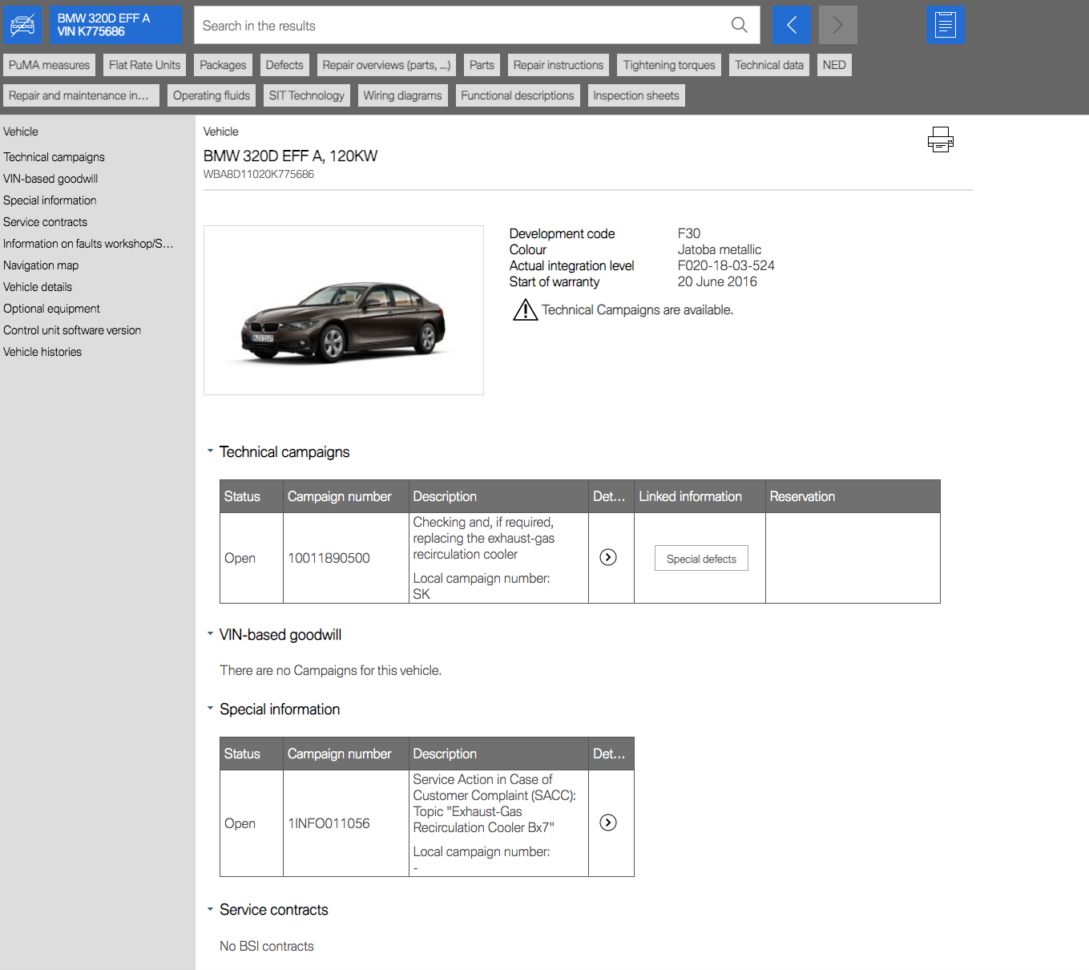Image resolution: width=1089 pixels, height=970 pixels.
Task: Collapse the Technical campaigns section
Action: 210,451
